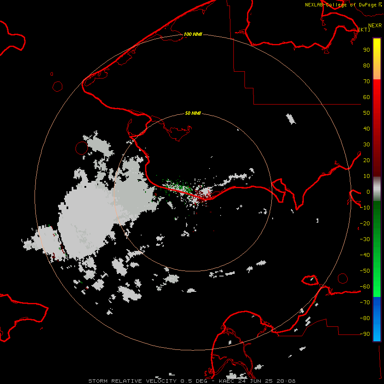Image resolution: width=384 pixels, height=384 pixels.
Task: Click the 20 value on velocity scale
Action: [x=367, y=160]
